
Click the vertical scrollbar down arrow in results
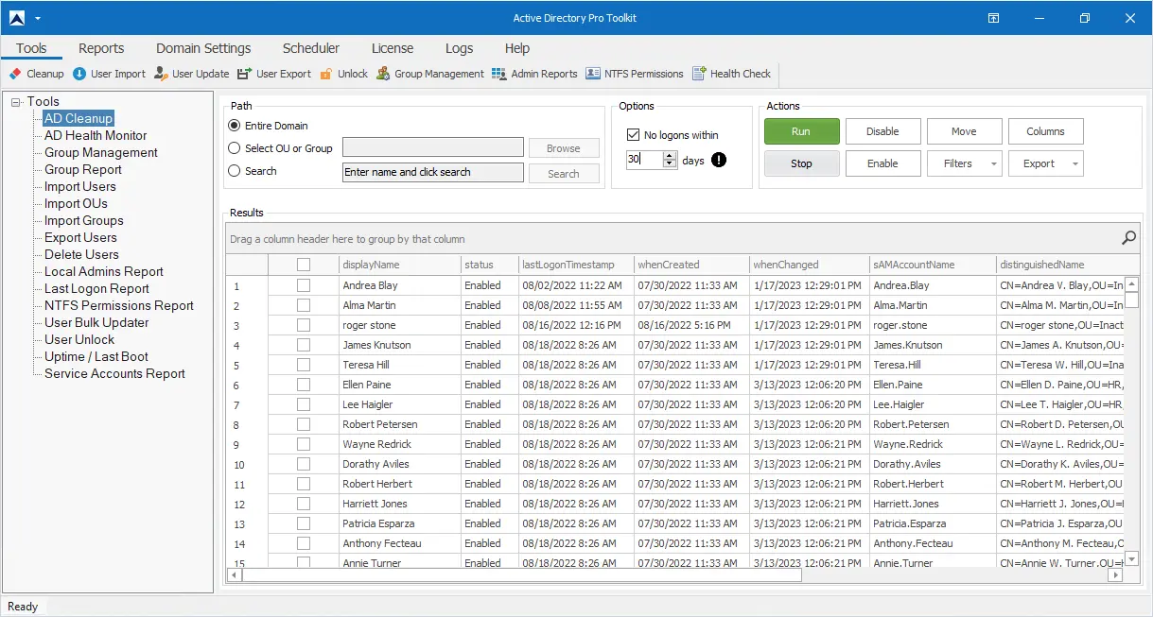[x=1131, y=560]
